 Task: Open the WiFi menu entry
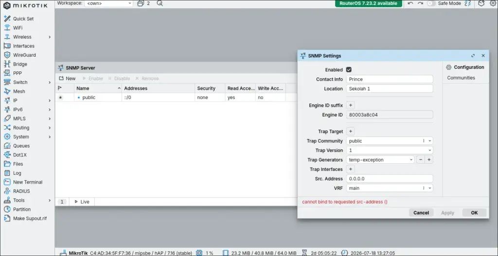pos(18,28)
